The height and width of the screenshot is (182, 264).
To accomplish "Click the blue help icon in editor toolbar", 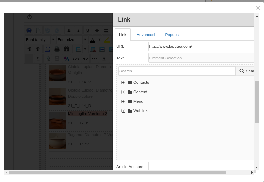I will (29, 30).
